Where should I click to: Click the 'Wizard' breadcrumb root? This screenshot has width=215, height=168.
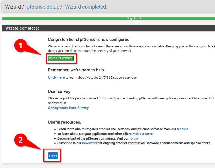[13, 7]
